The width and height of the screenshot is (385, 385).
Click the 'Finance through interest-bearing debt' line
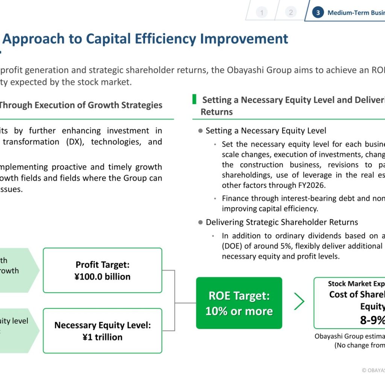tap(303, 198)
